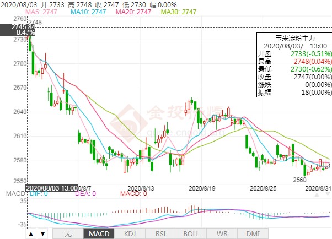Image resolution: width=332 pixels, height=239 pixels.
Task: Click the 2020/08/03 header date text
Action: [x=19, y=4]
